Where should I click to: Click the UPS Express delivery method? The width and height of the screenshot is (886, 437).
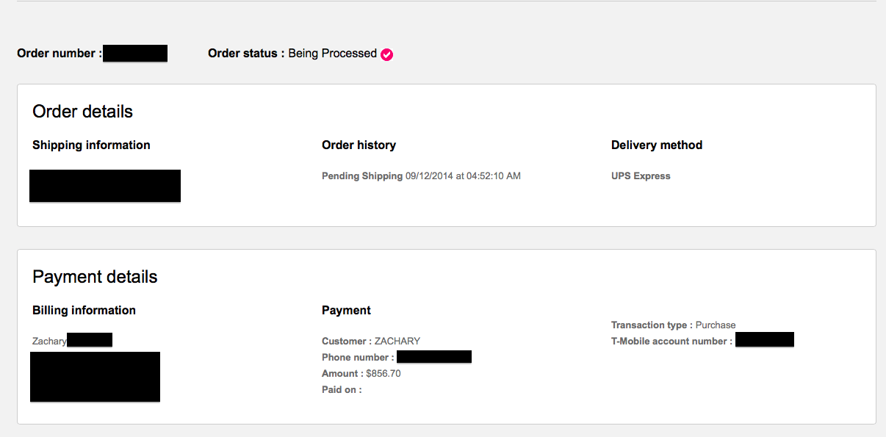coord(641,176)
